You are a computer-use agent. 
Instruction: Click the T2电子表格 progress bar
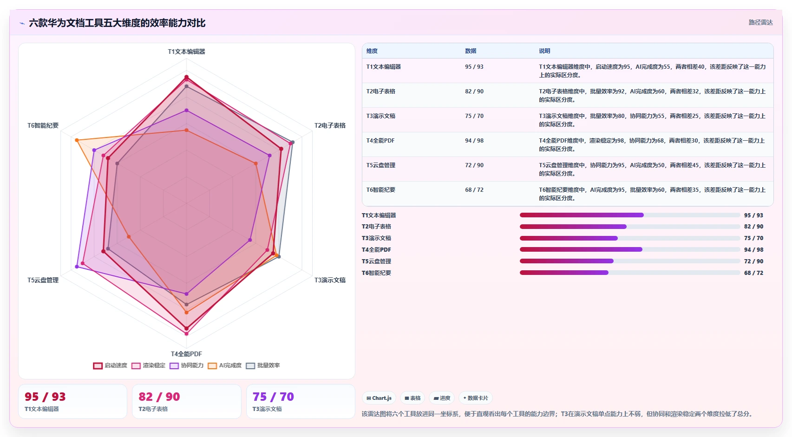coord(630,227)
